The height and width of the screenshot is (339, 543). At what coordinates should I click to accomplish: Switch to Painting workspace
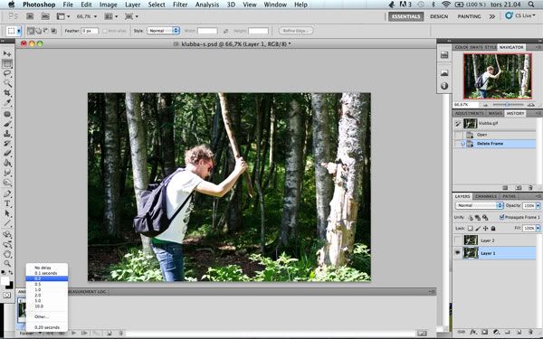tap(469, 16)
